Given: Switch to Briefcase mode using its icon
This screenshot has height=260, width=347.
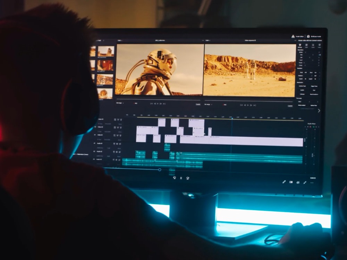Looking at the screenshot, I should click(x=308, y=36).
